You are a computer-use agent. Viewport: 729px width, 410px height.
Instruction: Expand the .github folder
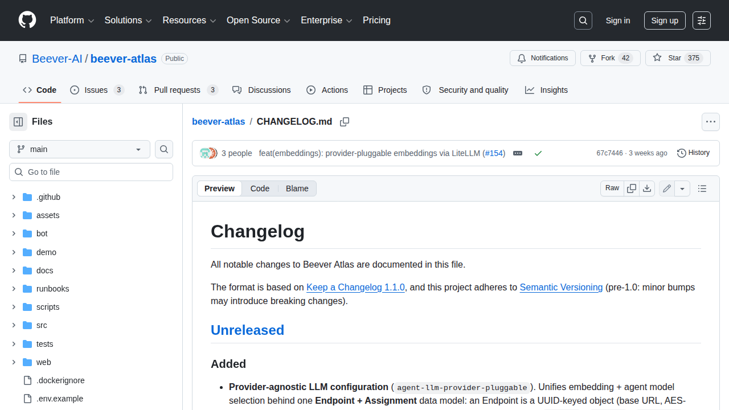click(14, 197)
